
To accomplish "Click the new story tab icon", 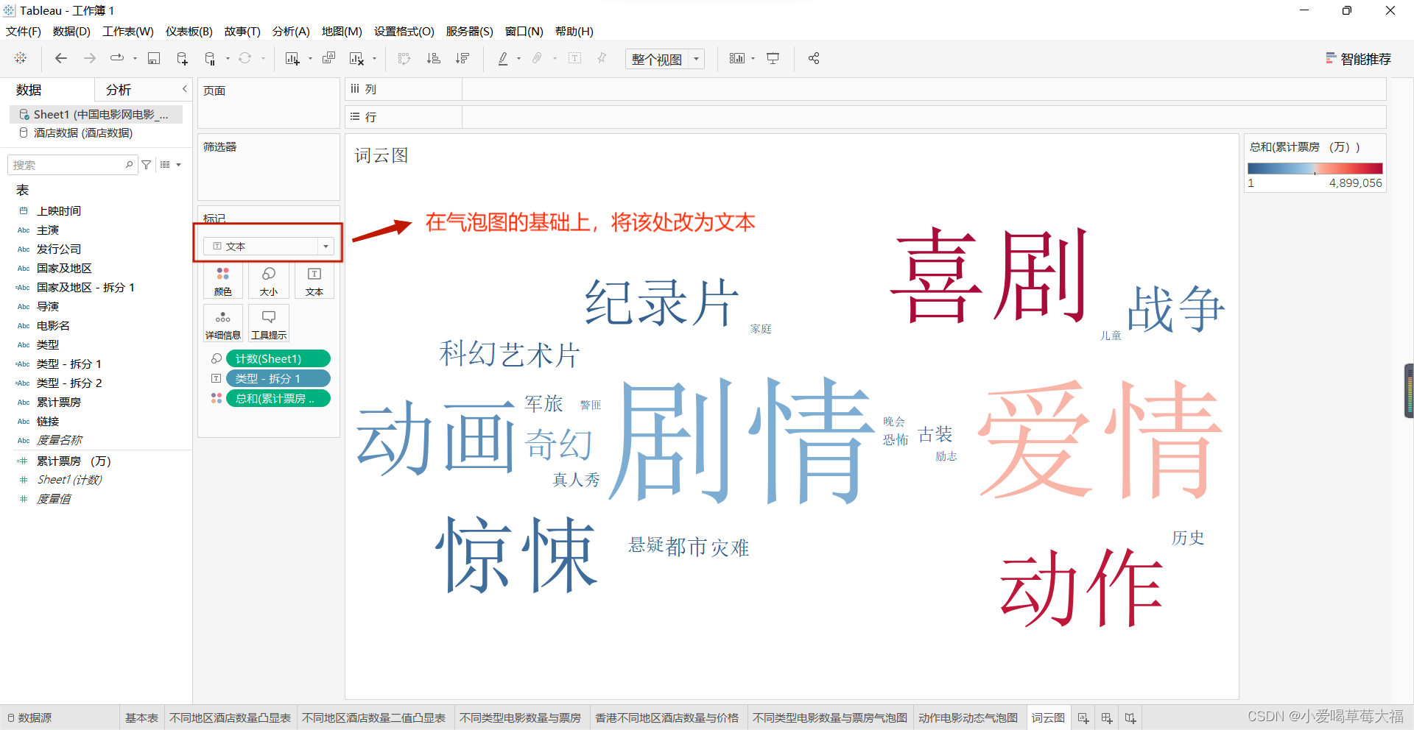I will click(x=1130, y=717).
